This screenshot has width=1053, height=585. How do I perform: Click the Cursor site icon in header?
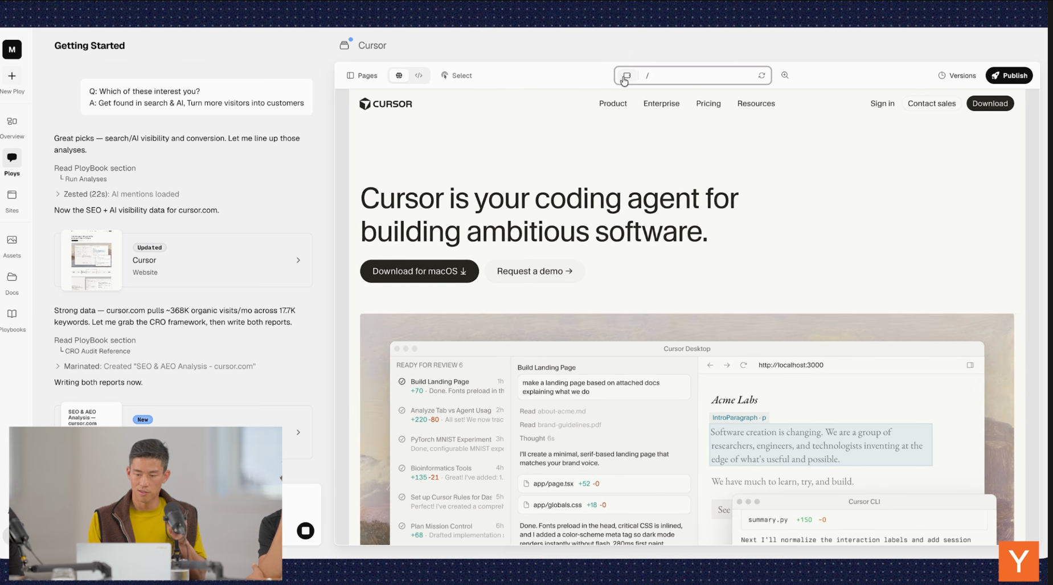coord(345,45)
